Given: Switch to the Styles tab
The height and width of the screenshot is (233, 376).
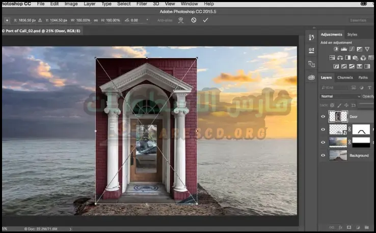Looking at the screenshot, I should click(352, 35).
